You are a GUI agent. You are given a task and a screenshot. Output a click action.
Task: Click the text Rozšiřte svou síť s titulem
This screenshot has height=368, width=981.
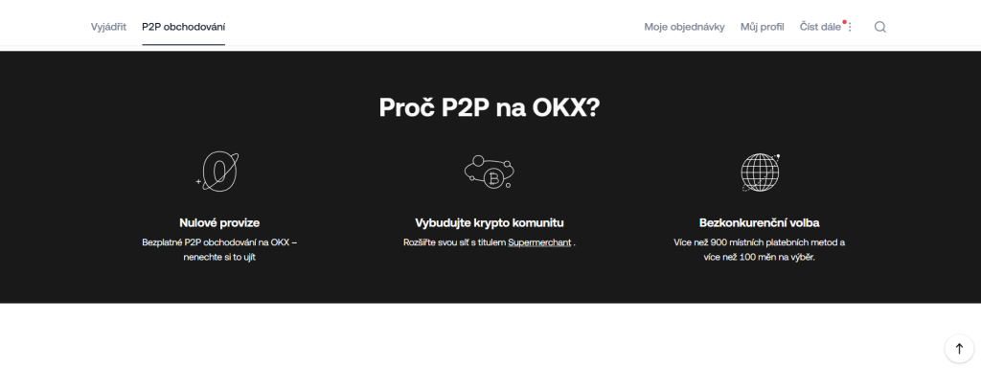[x=455, y=242]
